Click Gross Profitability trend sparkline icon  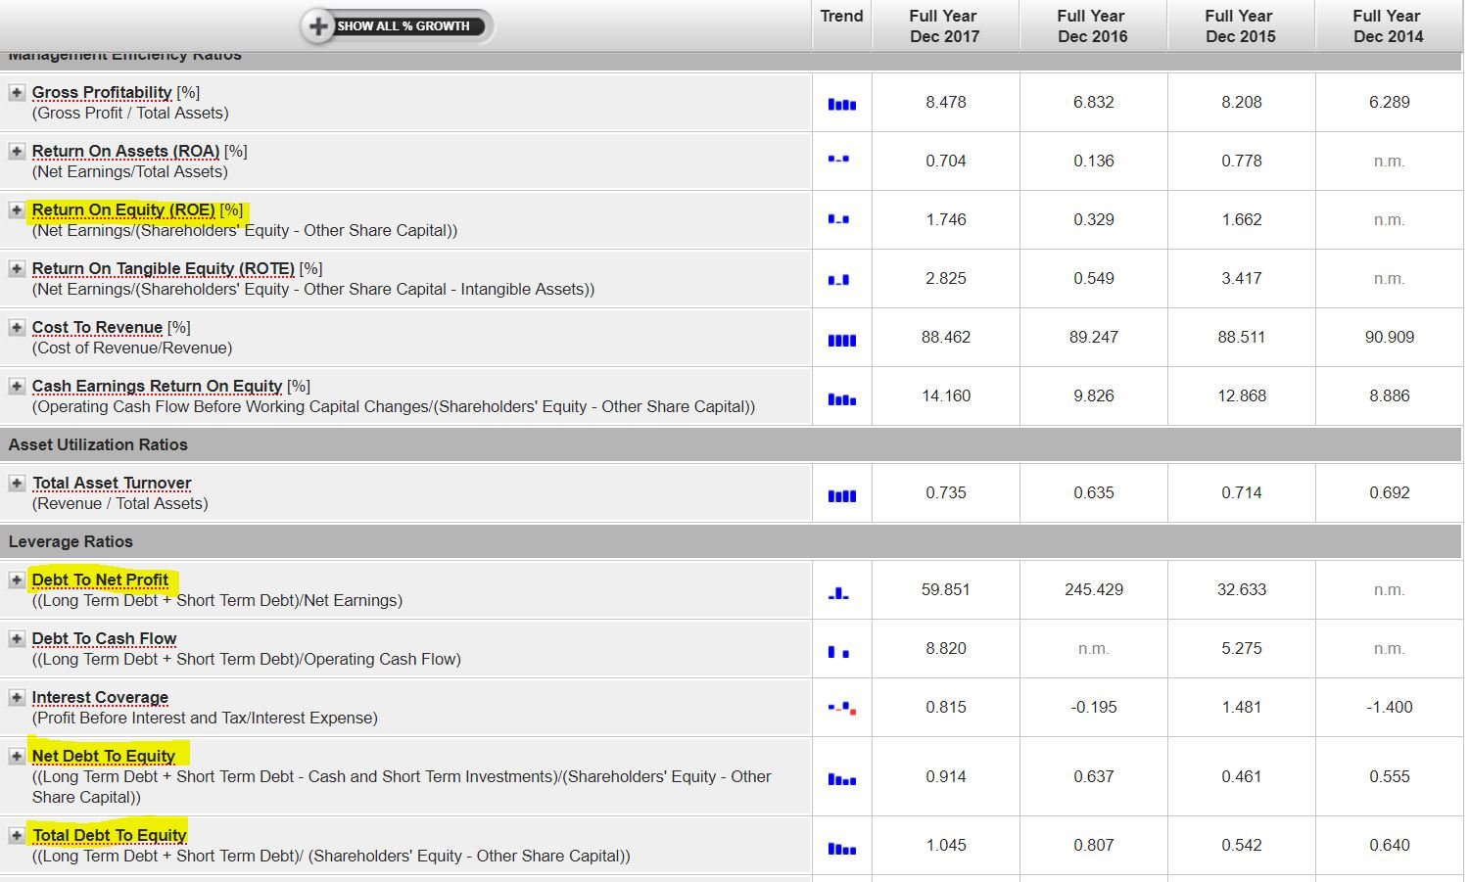[841, 104]
